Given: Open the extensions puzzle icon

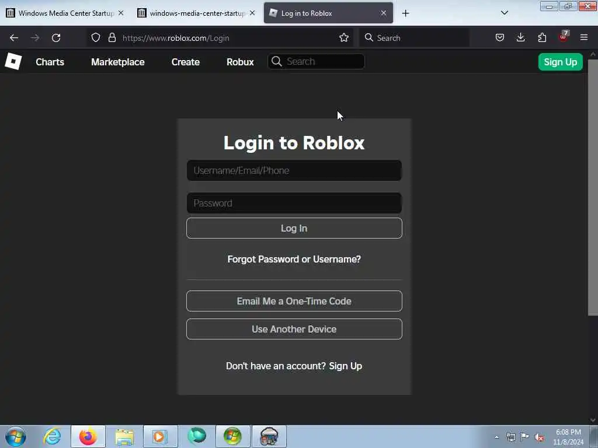Looking at the screenshot, I should tap(542, 37).
